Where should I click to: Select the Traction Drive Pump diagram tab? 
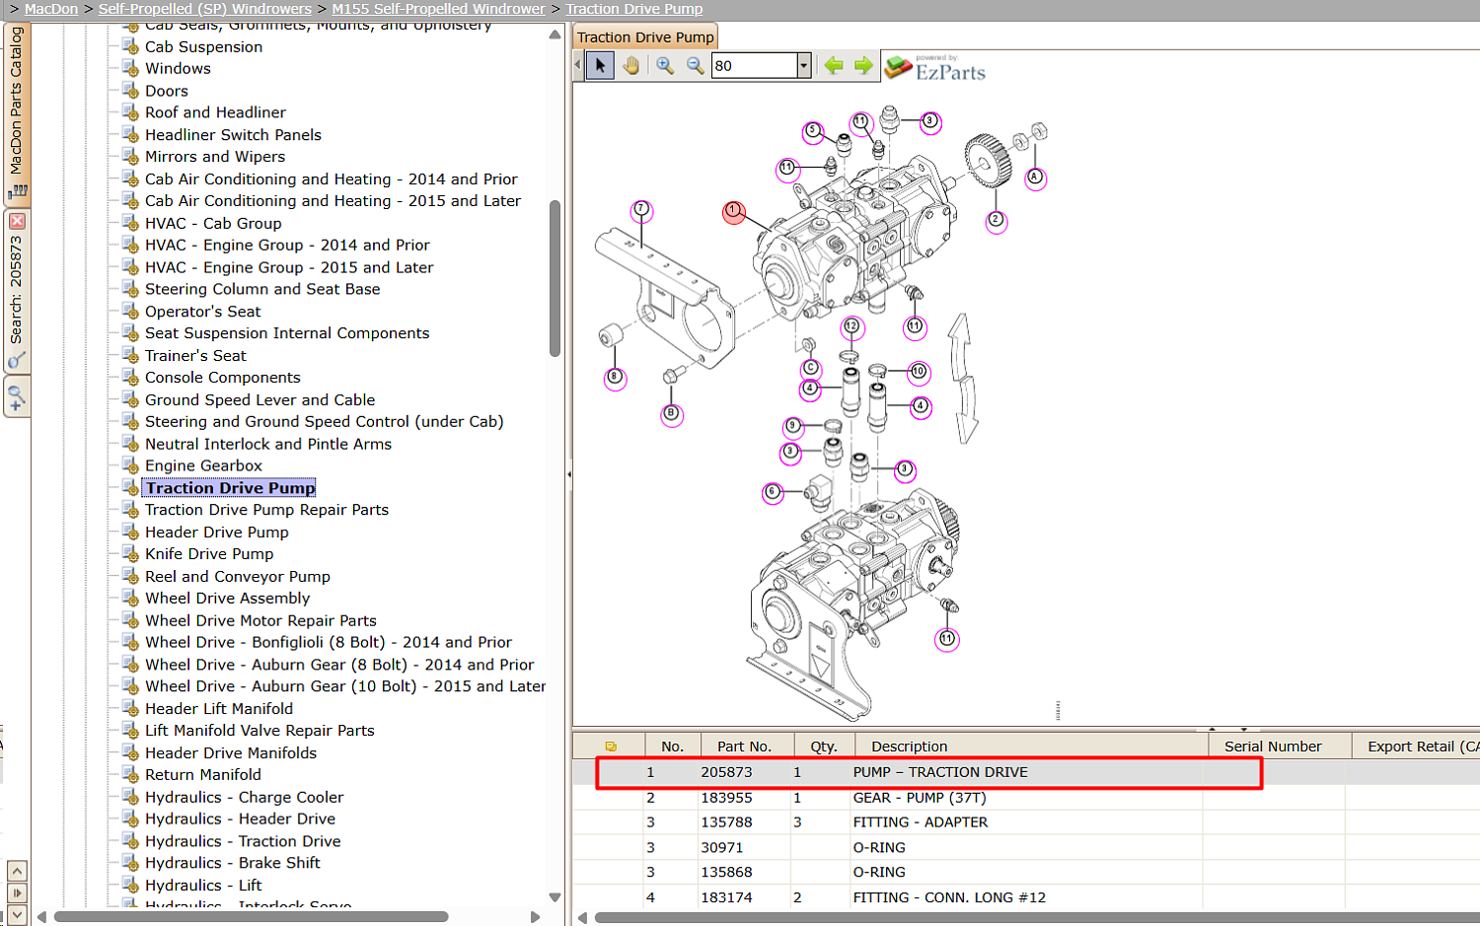(x=645, y=37)
